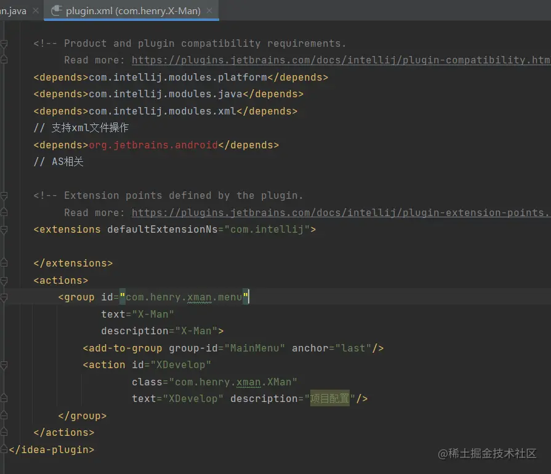Click the red org.jetbrains.android dependency text
The width and height of the screenshot is (551, 474).
point(153,145)
